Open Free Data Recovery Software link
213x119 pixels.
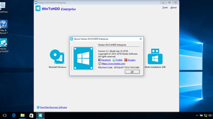click(54, 107)
